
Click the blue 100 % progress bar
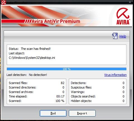pyautogui.click(x=67, y=69)
